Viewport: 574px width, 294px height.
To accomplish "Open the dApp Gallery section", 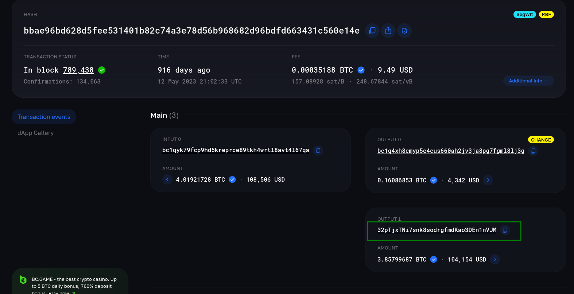I will 35,132.
